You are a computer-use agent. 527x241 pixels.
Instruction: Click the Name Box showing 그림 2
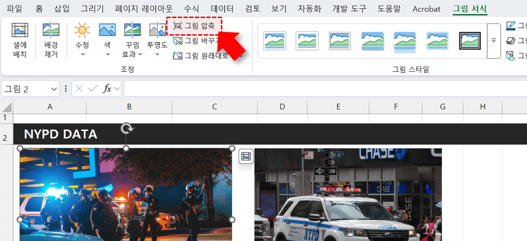coord(25,88)
